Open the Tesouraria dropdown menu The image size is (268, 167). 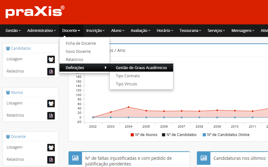click(x=191, y=31)
